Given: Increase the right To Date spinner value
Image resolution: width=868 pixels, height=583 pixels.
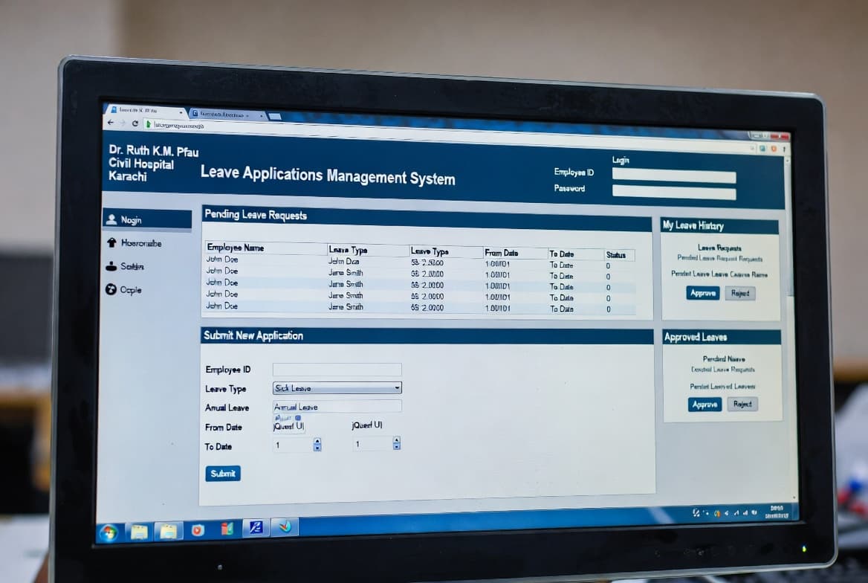Looking at the screenshot, I should click(396, 440).
